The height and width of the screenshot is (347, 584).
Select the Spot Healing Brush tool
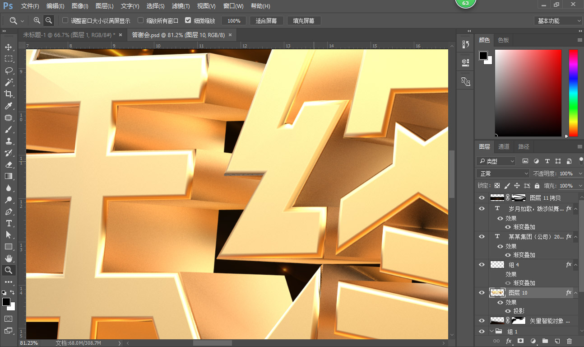click(9, 117)
